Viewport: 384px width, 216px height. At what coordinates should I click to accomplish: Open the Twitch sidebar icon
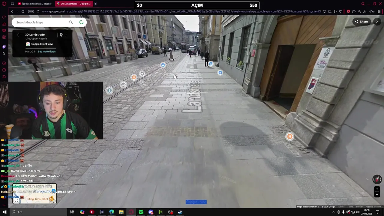point(4,47)
